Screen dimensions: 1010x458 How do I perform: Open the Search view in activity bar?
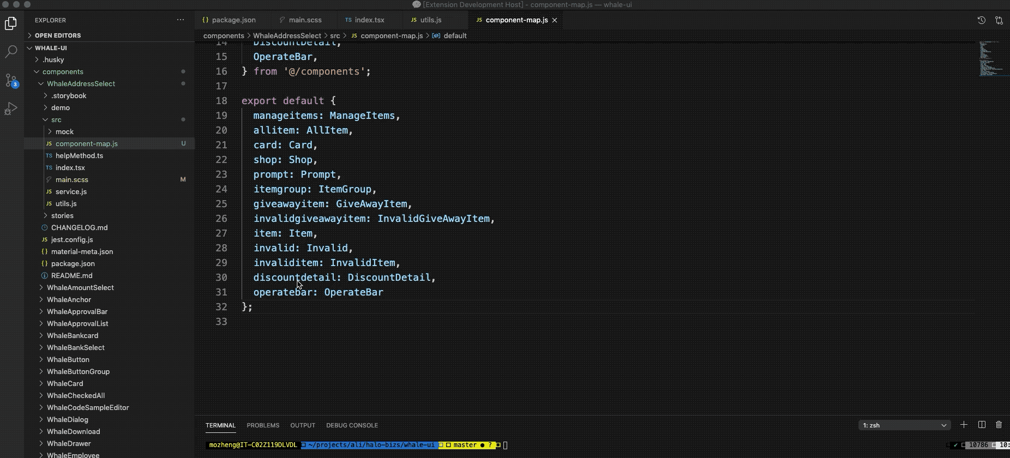click(x=11, y=52)
